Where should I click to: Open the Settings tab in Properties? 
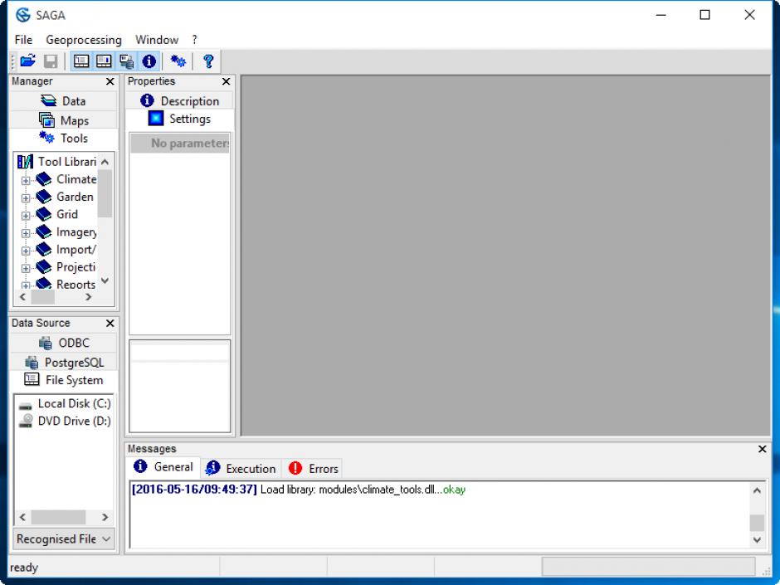pyautogui.click(x=179, y=119)
